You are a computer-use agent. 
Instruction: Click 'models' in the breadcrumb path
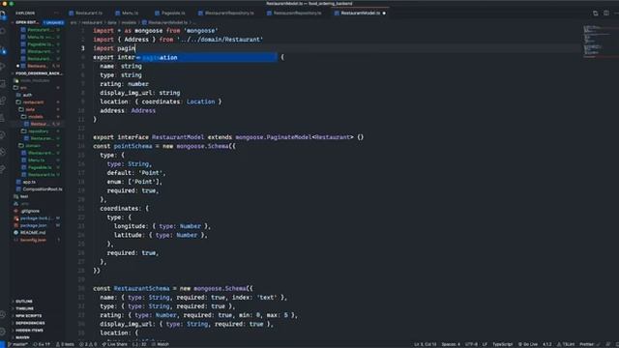click(x=129, y=22)
